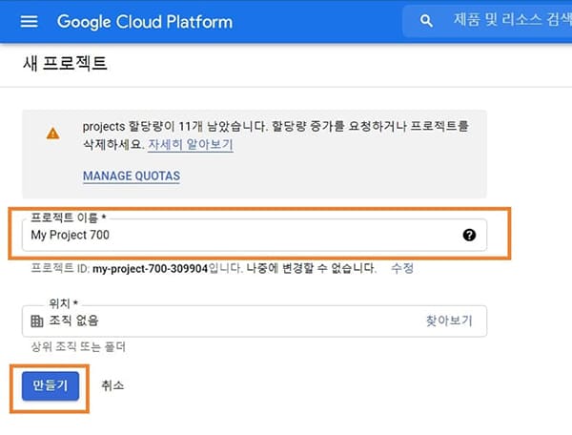Open the 자세히 알아보기 link
The image size is (572, 435).
click(191, 144)
